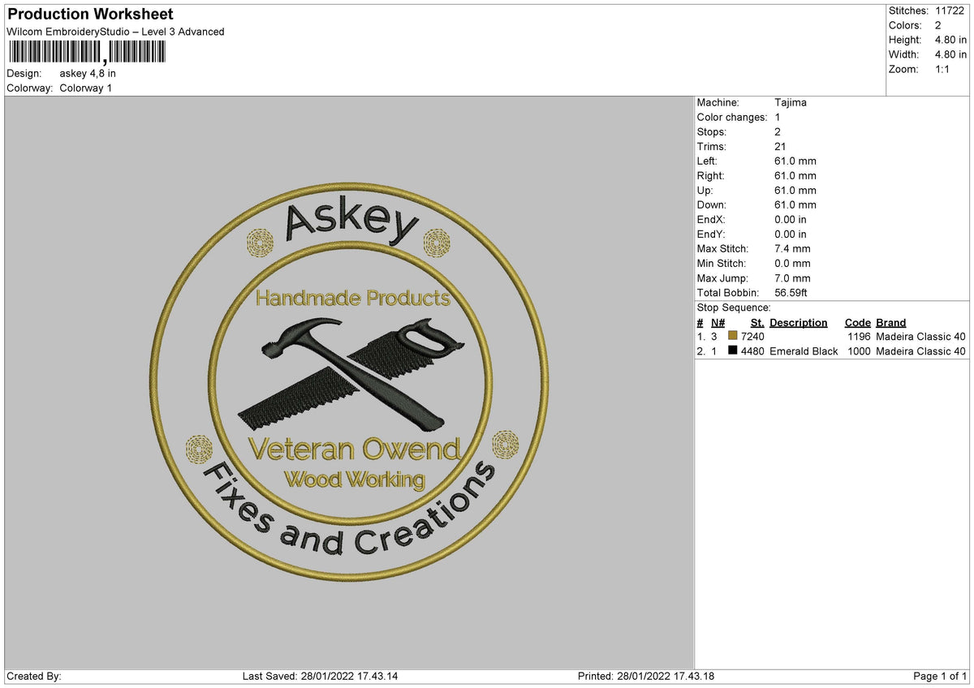Select the Askey embroidery design preview
The height and width of the screenshot is (688, 974).
click(349, 381)
